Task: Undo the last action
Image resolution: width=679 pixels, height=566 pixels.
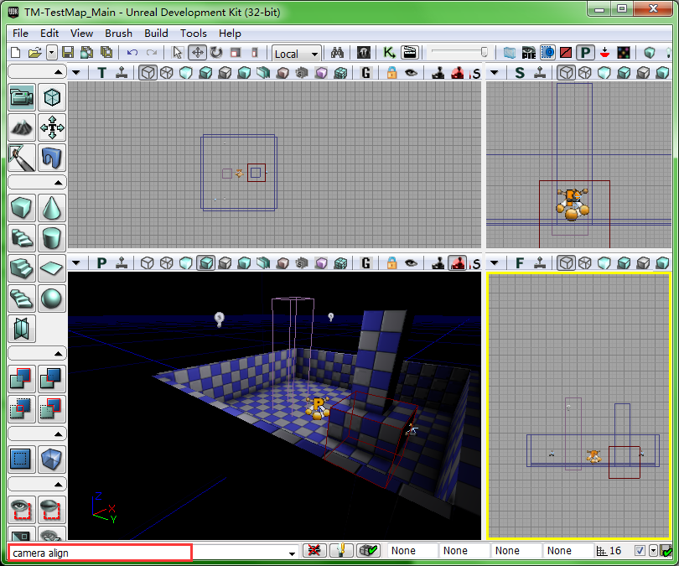Action: pos(132,53)
